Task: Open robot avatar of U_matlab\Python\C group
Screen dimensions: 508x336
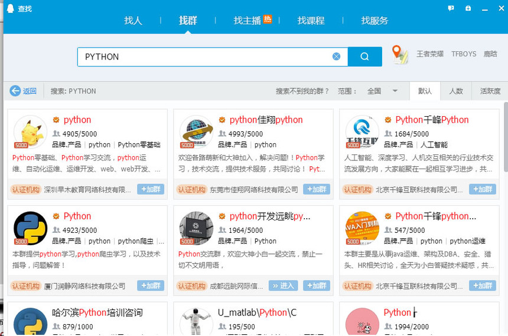Action: click(196, 321)
